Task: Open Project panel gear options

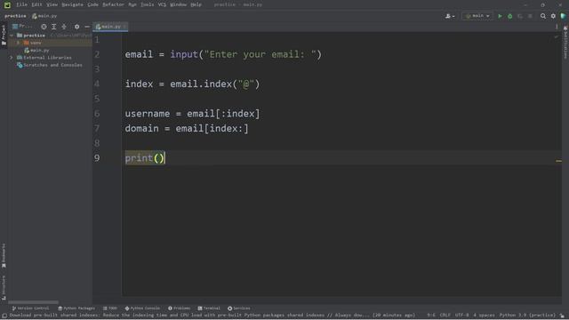Action: pos(77,27)
